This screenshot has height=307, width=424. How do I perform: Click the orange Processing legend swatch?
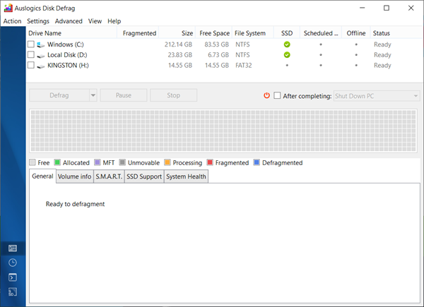167,162
